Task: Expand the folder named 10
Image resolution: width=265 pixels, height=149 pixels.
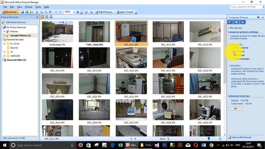Action: [x=5, y=52]
